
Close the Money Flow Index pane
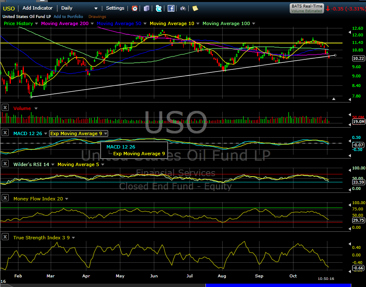pyautogui.click(x=5, y=198)
